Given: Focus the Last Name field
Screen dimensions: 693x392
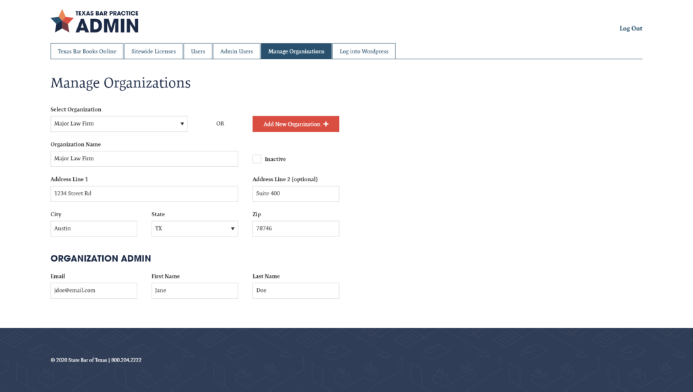Looking at the screenshot, I should pos(295,291).
